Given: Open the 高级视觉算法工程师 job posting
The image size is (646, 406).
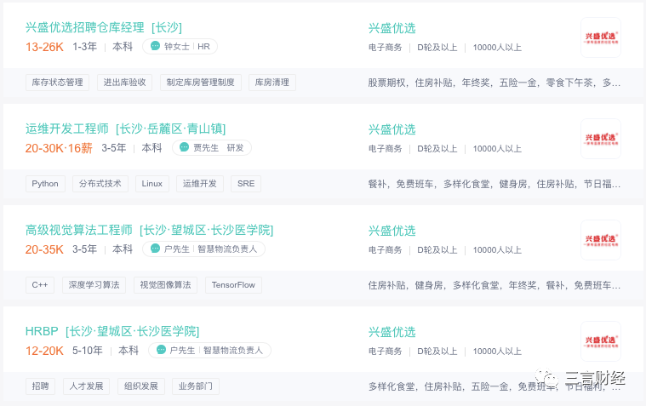Looking at the screenshot, I should coord(149,230).
